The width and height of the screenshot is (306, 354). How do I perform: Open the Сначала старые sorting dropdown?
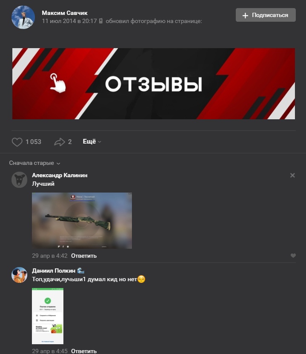(x=34, y=163)
